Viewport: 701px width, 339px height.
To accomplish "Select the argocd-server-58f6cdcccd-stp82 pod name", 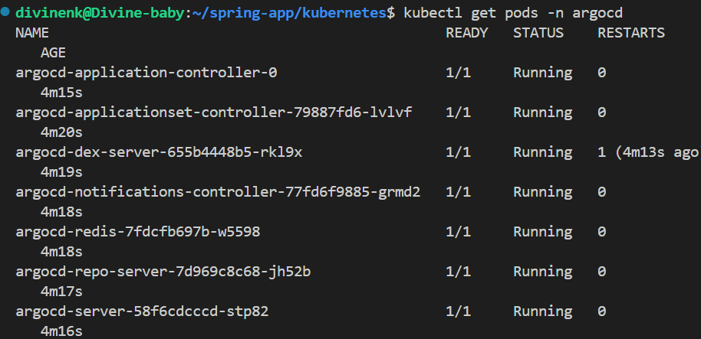I will 142,311.
